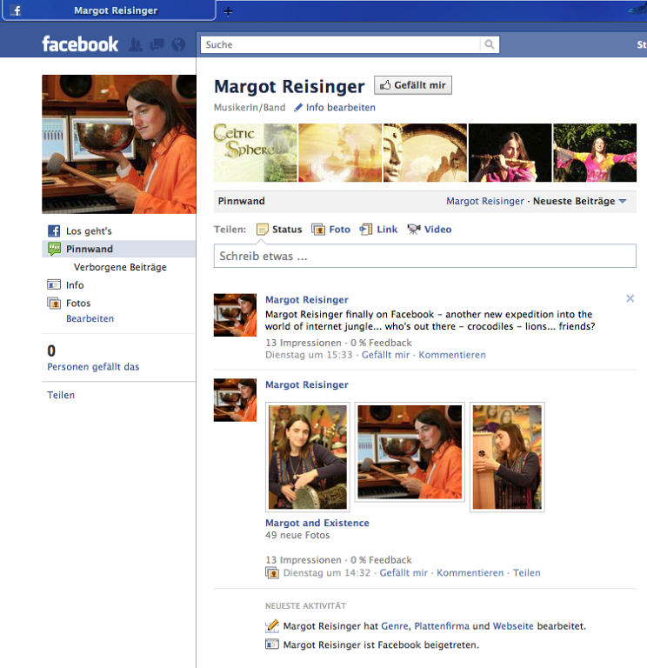Click Personen gefällt das link
This screenshot has height=668, width=647.
pyautogui.click(x=93, y=366)
